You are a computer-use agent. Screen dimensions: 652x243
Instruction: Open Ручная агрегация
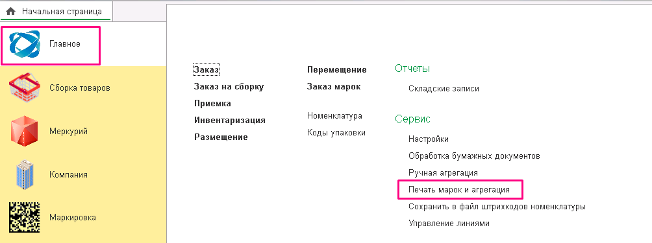[443, 172]
